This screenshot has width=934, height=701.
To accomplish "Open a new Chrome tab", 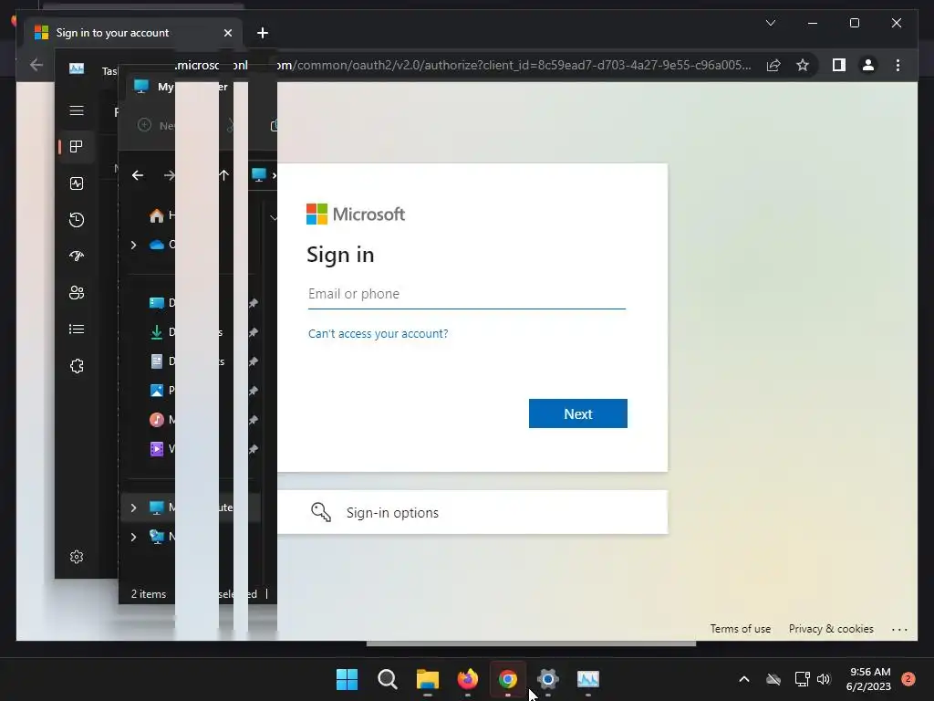I will [x=263, y=33].
